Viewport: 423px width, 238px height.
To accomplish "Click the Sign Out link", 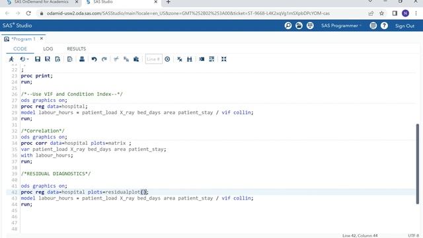I will [404, 26].
